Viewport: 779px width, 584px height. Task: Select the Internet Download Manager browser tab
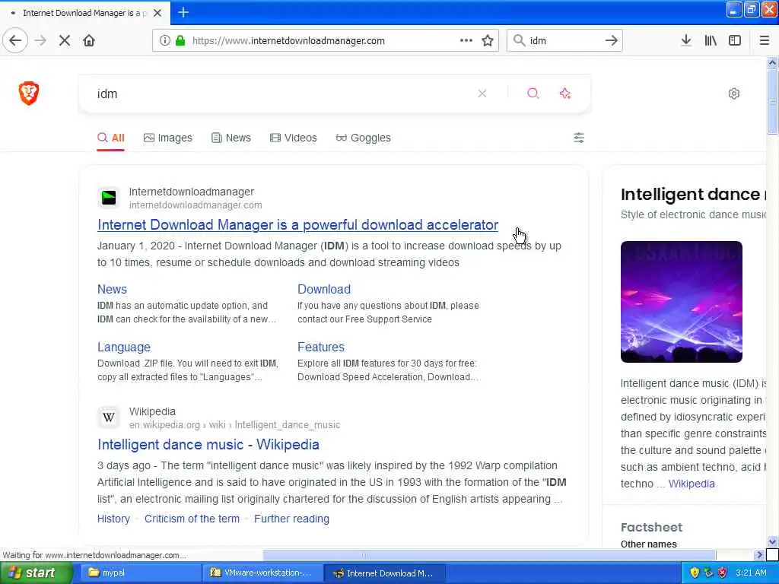click(x=85, y=13)
